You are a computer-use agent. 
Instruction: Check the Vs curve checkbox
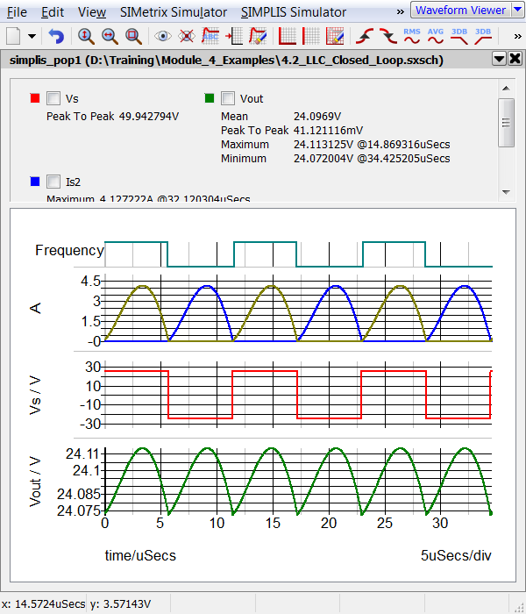(x=53, y=98)
